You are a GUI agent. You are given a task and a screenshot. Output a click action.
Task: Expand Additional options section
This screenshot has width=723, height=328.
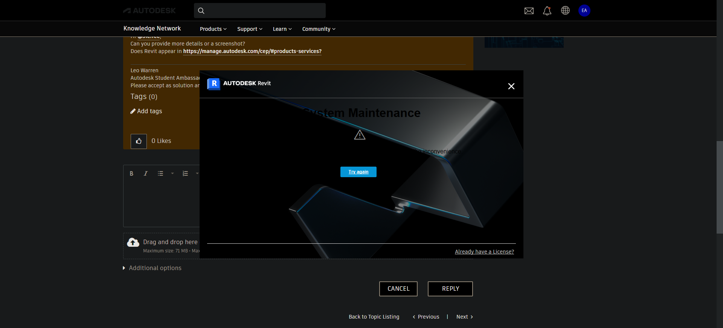[x=152, y=268]
